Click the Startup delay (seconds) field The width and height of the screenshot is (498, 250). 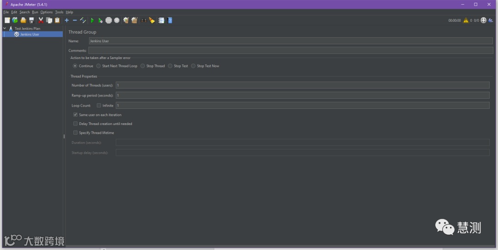[302, 153]
